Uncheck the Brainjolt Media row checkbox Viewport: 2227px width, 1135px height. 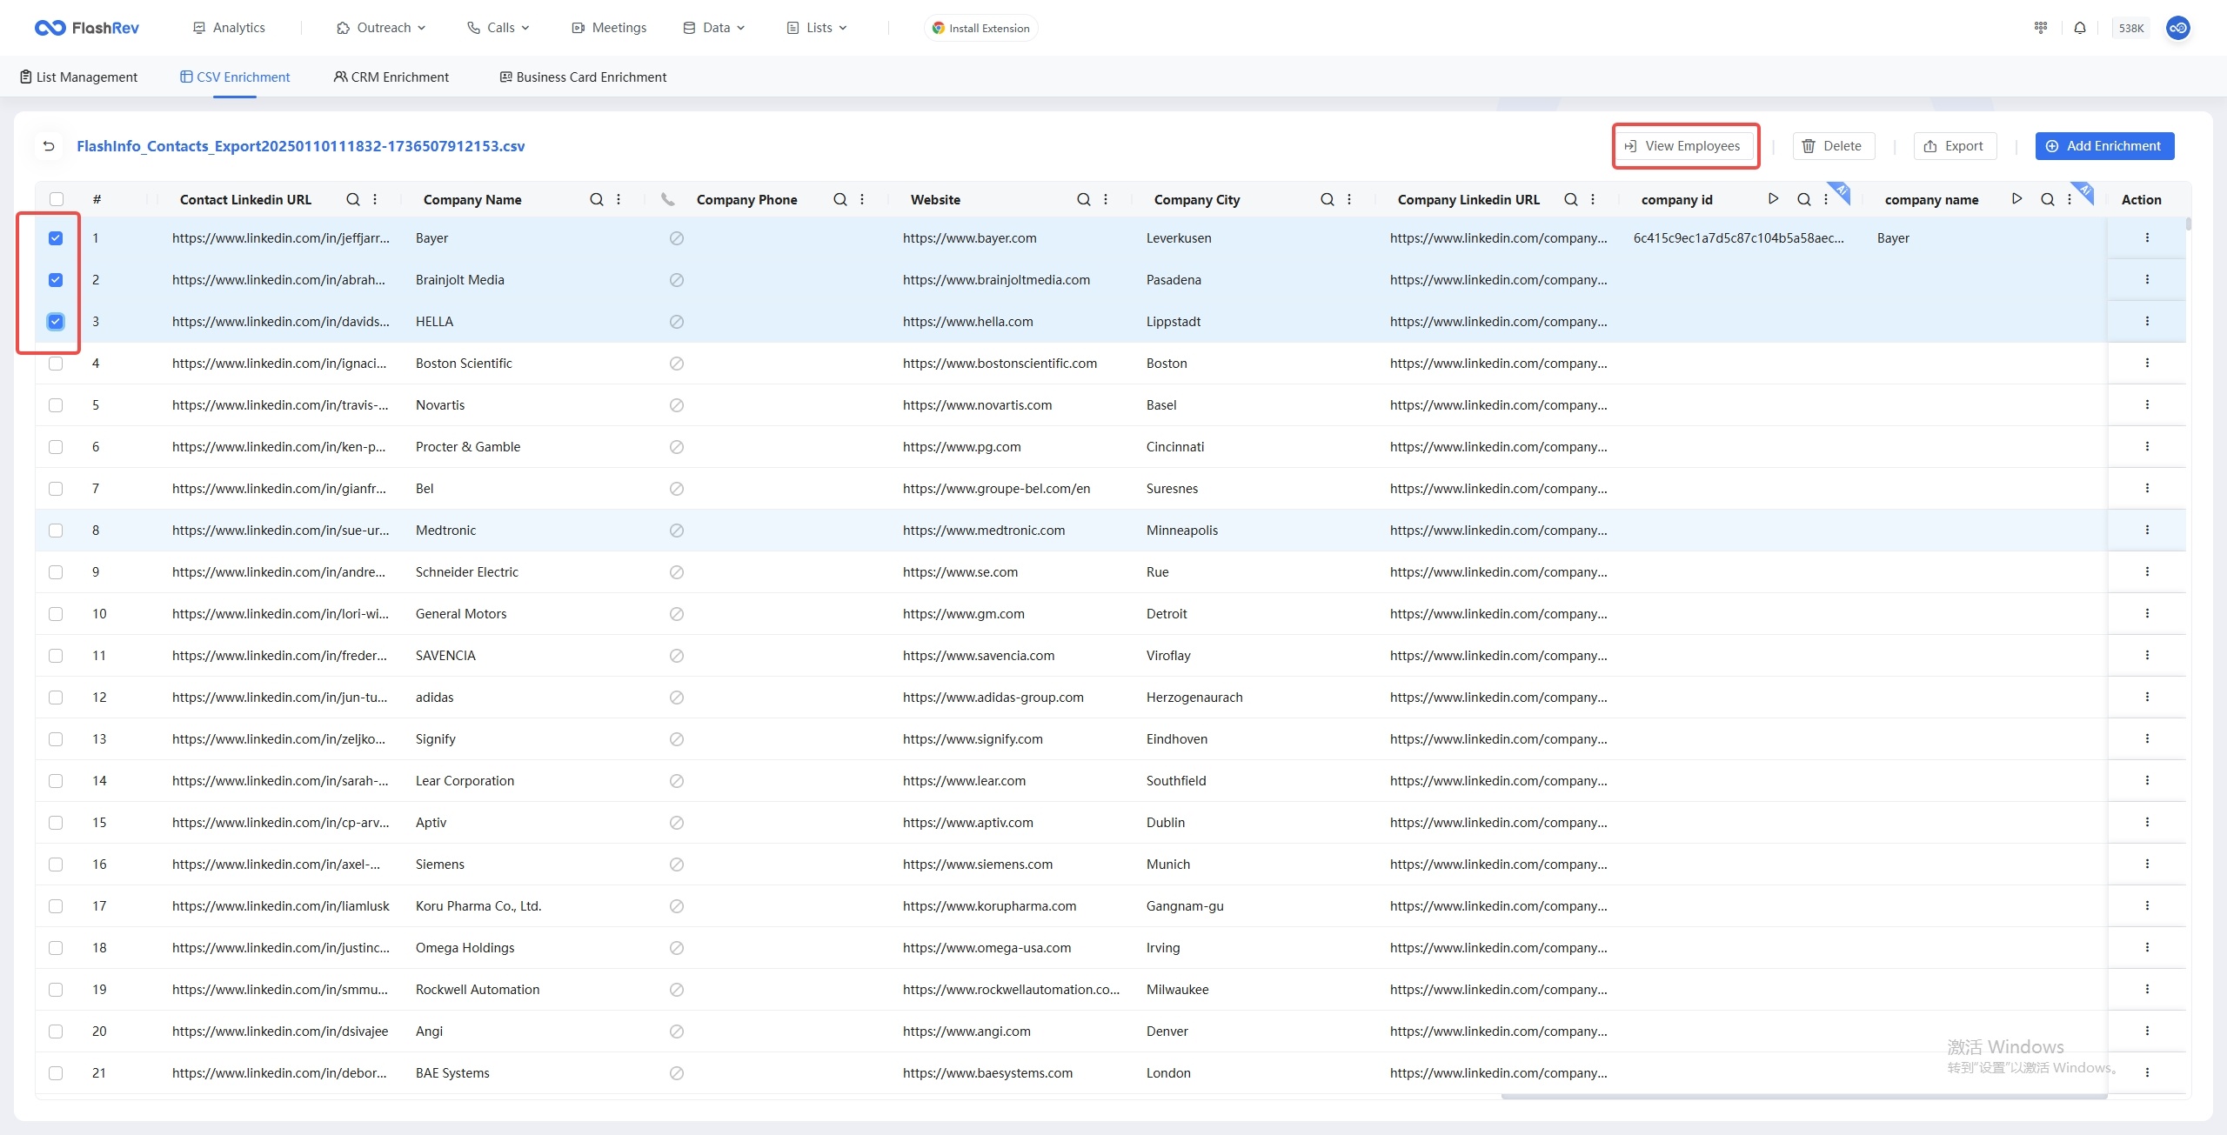pos(56,280)
